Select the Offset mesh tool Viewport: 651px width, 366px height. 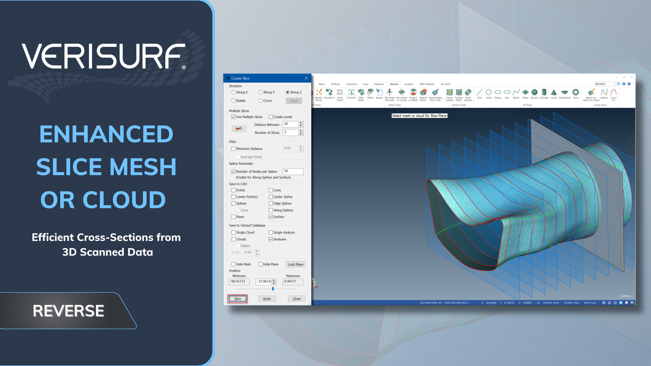[x=370, y=94]
